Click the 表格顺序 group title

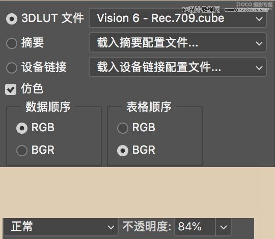click(x=149, y=107)
